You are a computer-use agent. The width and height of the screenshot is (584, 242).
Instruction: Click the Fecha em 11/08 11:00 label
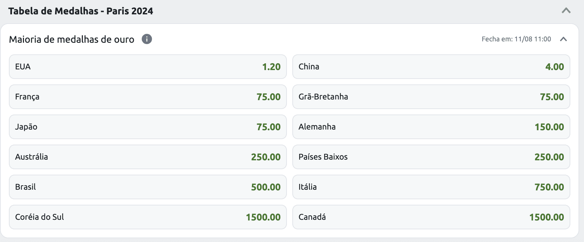516,39
